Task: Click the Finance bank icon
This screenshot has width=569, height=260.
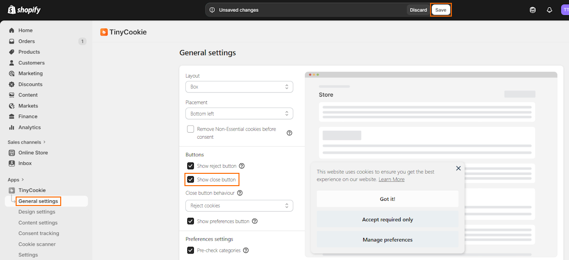Action: click(x=12, y=117)
